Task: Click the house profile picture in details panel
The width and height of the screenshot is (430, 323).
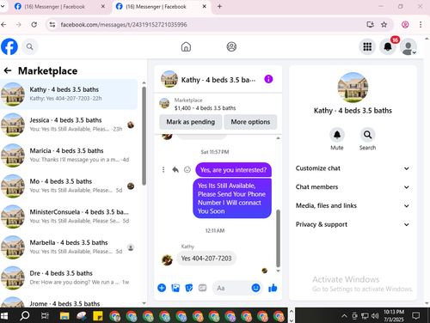Action: (353, 88)
